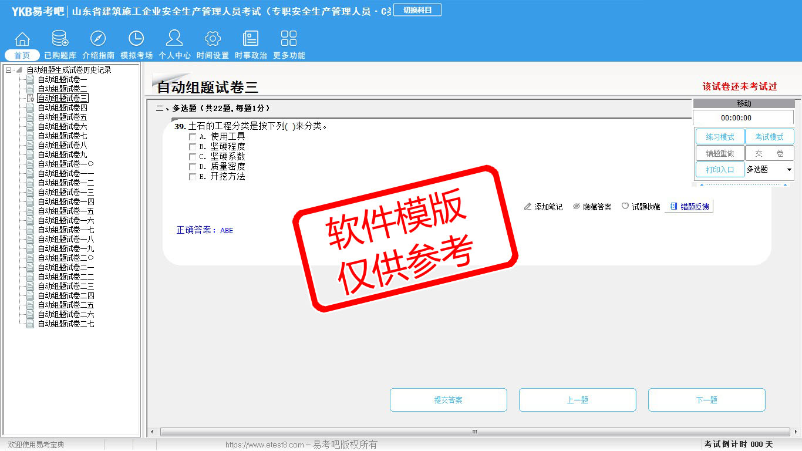Click the 考试倒计时 000 天 status text
The height and width of the screenshot is (451, 802).
739,445
